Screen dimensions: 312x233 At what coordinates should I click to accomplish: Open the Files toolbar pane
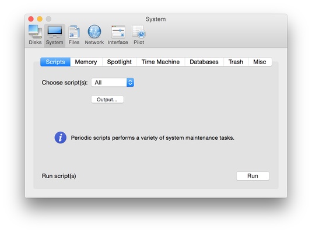74,35
